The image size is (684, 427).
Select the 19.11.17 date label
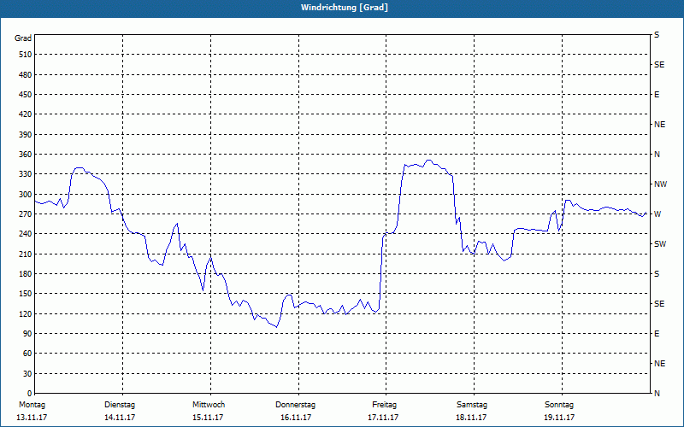click(x=559, y=418)
